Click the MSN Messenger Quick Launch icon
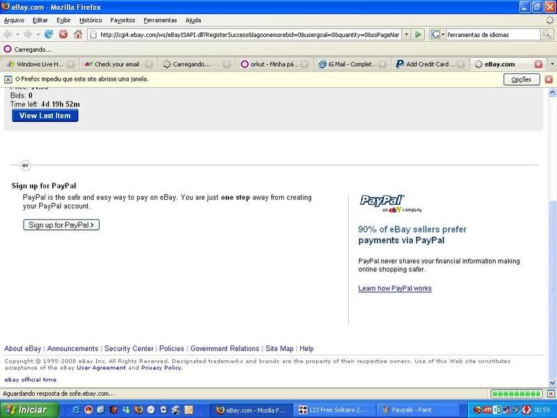Viewport: 557px width, 418px height. [126, 410]
